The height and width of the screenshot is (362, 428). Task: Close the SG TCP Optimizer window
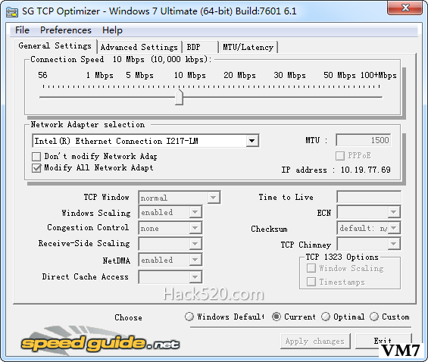tap(405, 8)
